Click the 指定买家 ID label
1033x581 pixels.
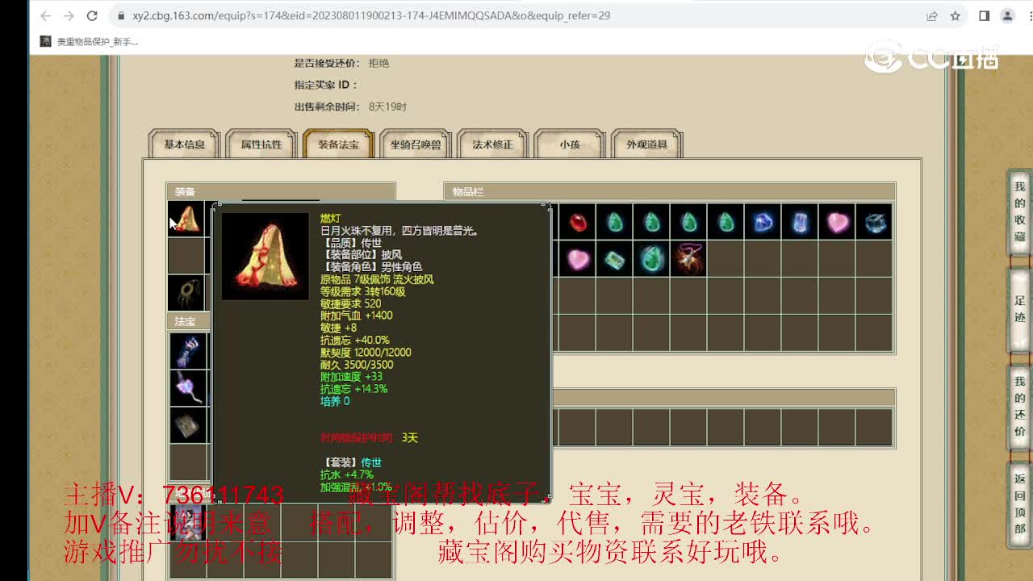click(326, 85)
